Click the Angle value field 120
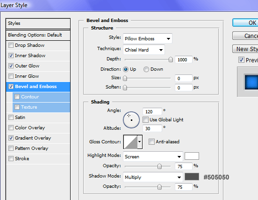Viewport: 258px width, 200px height. tap(152, 111)
